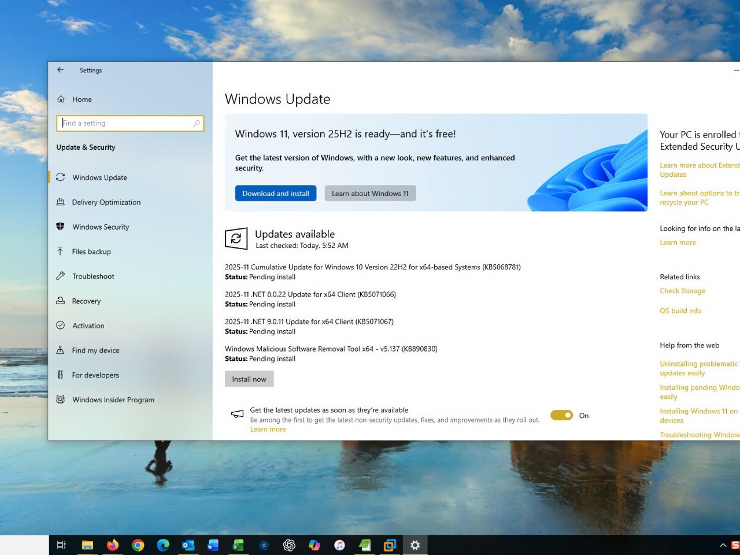The height and width of the screenshot is (555, 740).
Task: Select the Recovery sidebar icon
Action: (61, 301)
